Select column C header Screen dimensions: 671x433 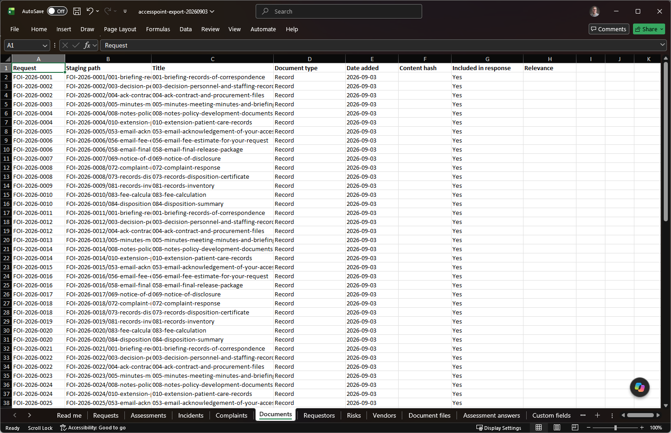click(213, 59)
